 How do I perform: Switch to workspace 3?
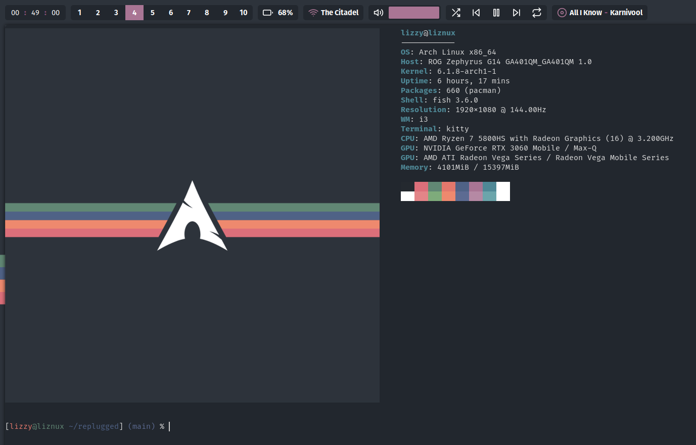click(x=116, y=13)
